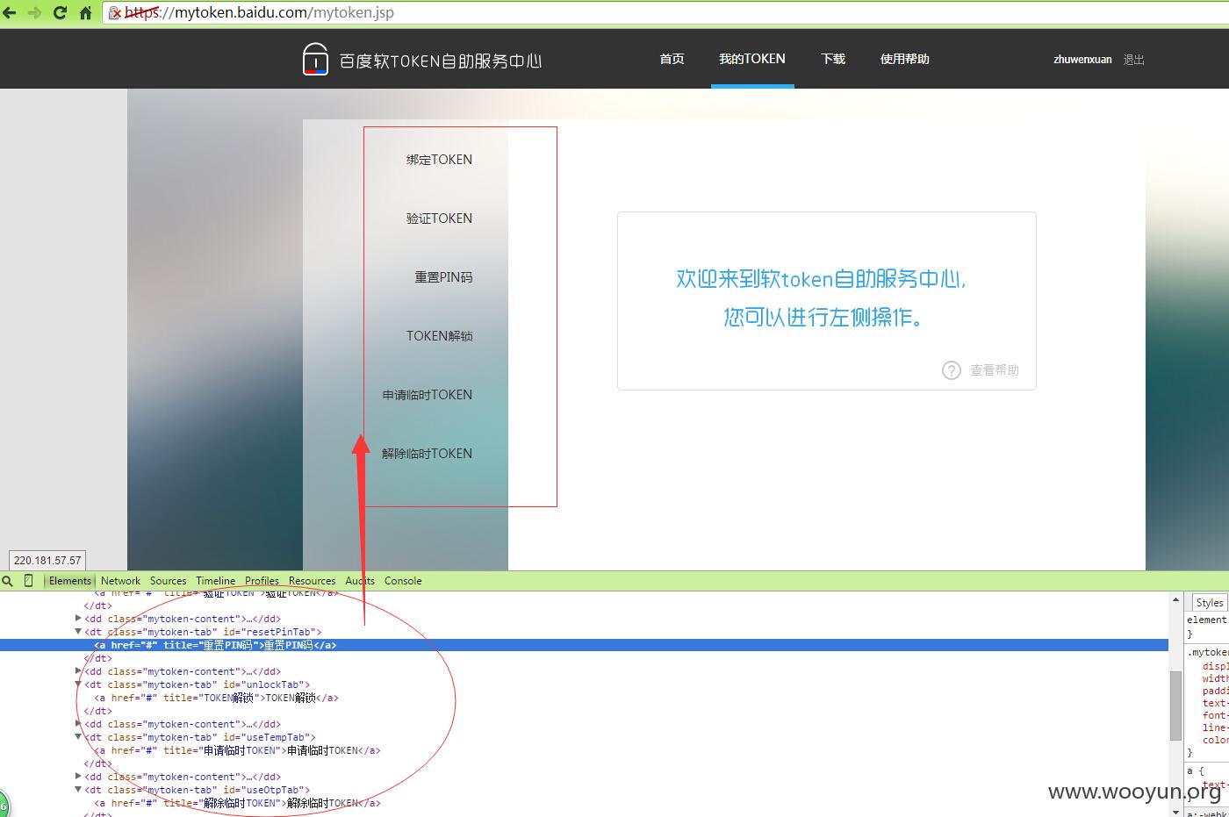Image resolution: width=1229 pixels, height=817 pixels.
Task: Toggle the DevTools device mode icon
Action: [28, 581]
